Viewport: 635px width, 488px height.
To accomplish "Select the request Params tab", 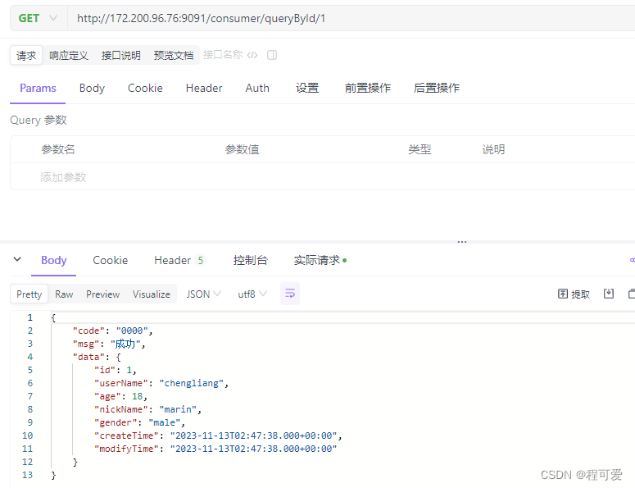I will click(x=38, y=88).
